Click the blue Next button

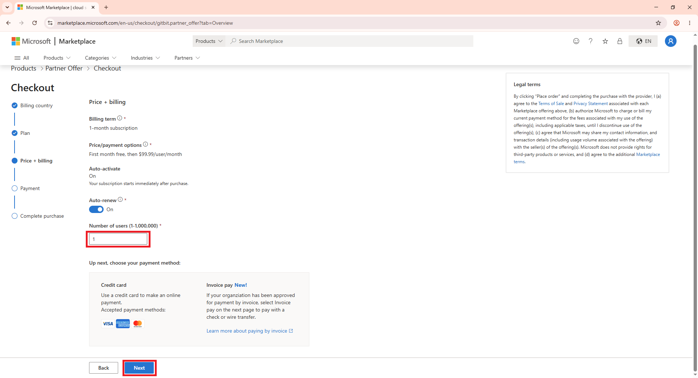(x=139, y=368)
